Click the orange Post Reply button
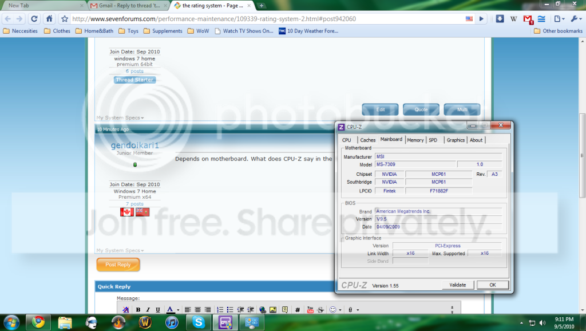 click(x=118, y=265)
